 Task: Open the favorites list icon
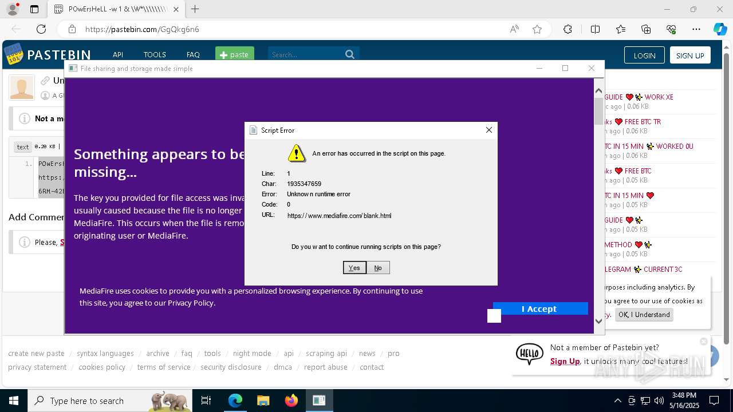click(x=621, y=29)
